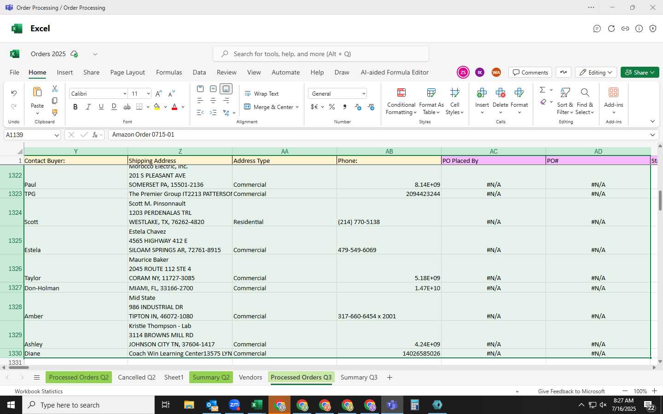Collapse the ribbon with chevron
The height and width of the screenshot is (414, 663).
652,121
